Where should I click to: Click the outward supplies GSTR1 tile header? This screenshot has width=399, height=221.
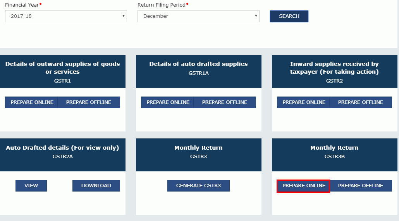[x=63, y=72]
